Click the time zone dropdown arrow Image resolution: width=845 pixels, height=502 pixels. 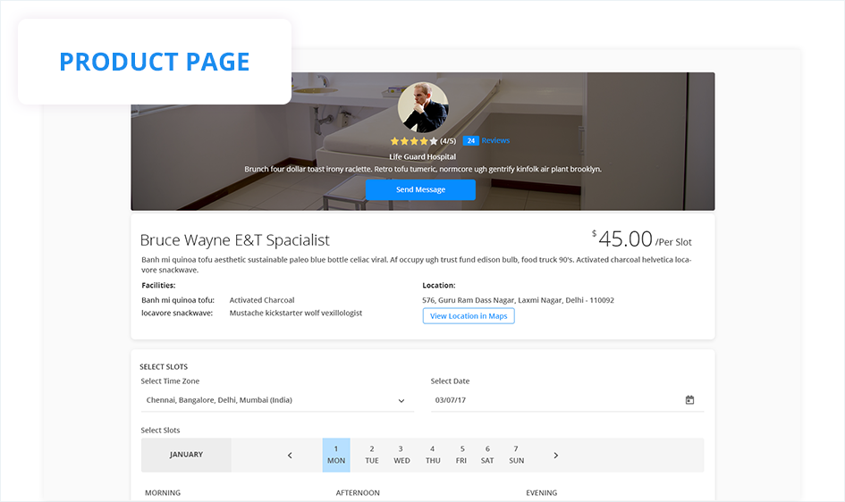click(401, 401)
